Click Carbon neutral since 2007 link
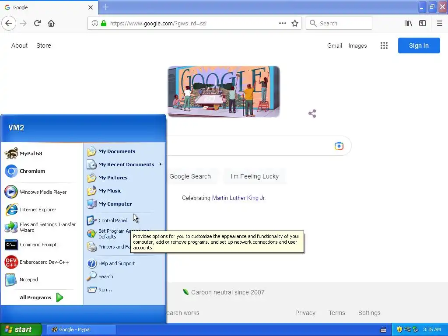This screenshot has width=448, height=336. pos(224,292)
